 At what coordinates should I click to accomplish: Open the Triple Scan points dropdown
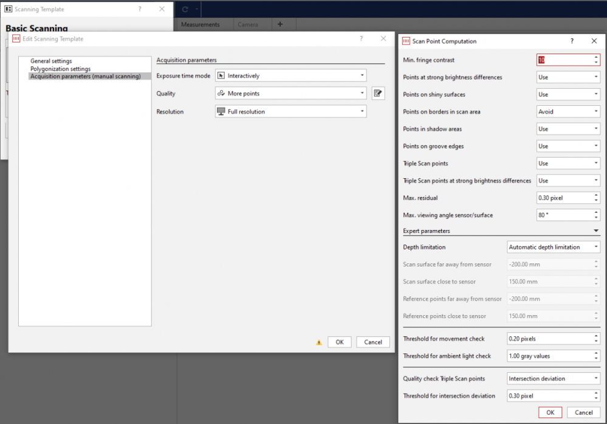[568, 163]
